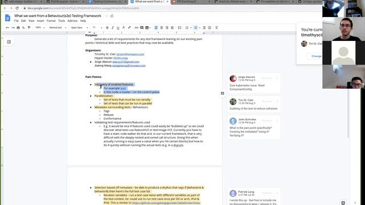Click the Increase indent icon
The image size is (365, 205).
[x=209, y=28]
